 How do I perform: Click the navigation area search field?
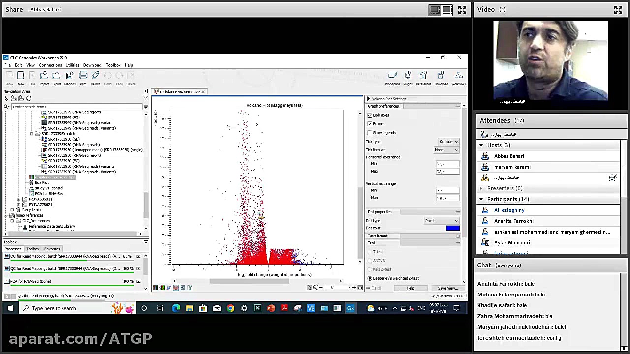pos(74,107)
